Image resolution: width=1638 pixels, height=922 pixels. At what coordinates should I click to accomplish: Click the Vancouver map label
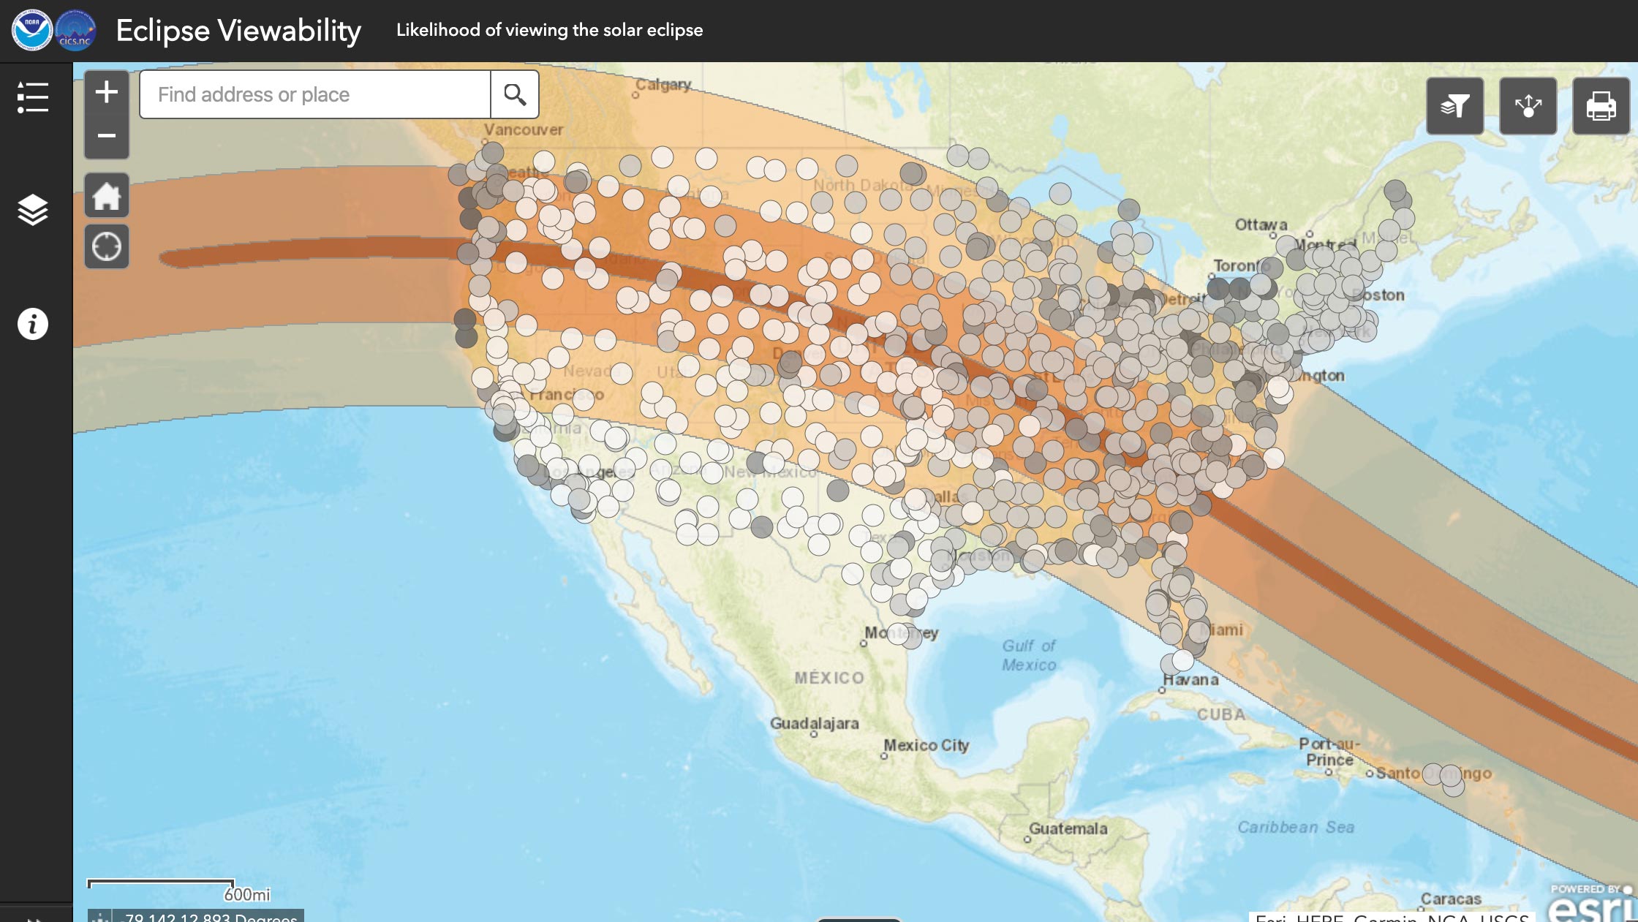point(524,129)
